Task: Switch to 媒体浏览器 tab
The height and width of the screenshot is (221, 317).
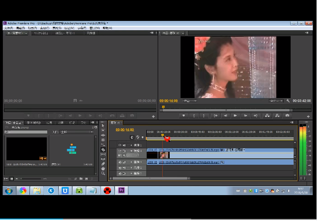Action: (x=34, y=123)
